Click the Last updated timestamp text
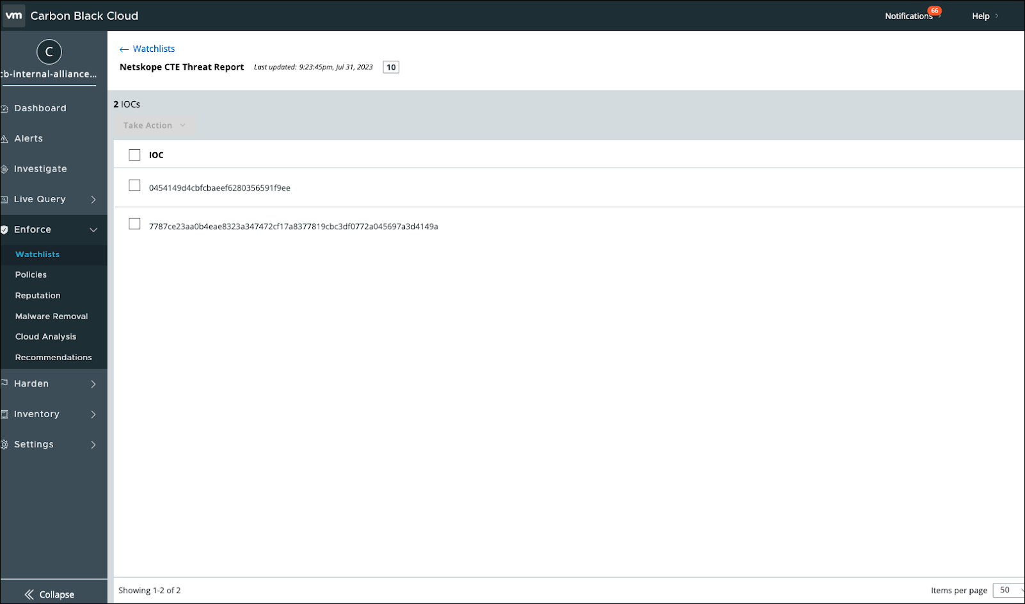This screenshot has width=1025, height=604. point(314,67)
